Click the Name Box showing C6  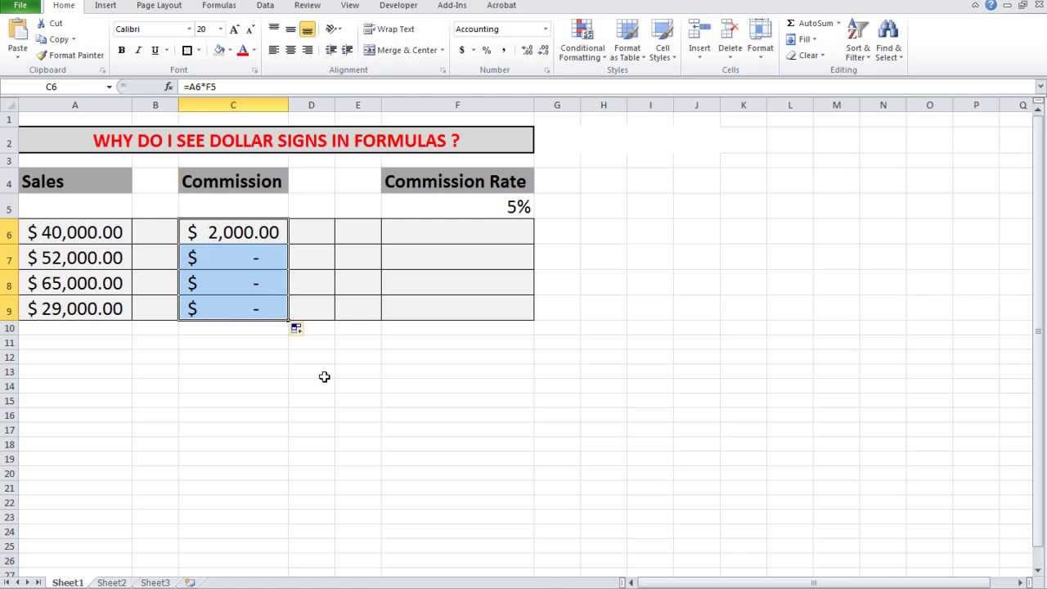52,87
